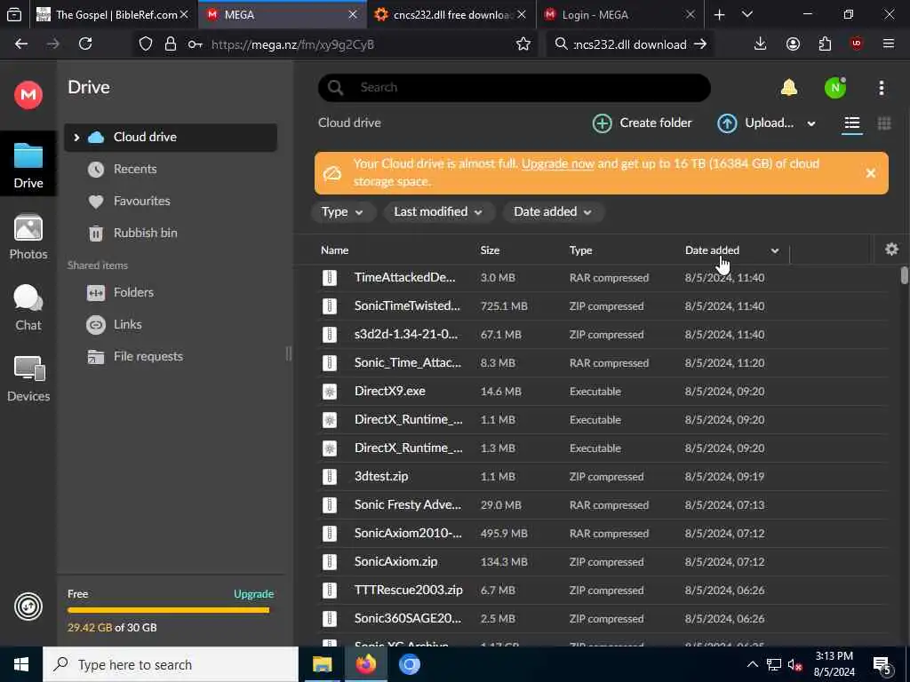Sort by Type column header
The image size is (910, 682).
coord(580,250)
